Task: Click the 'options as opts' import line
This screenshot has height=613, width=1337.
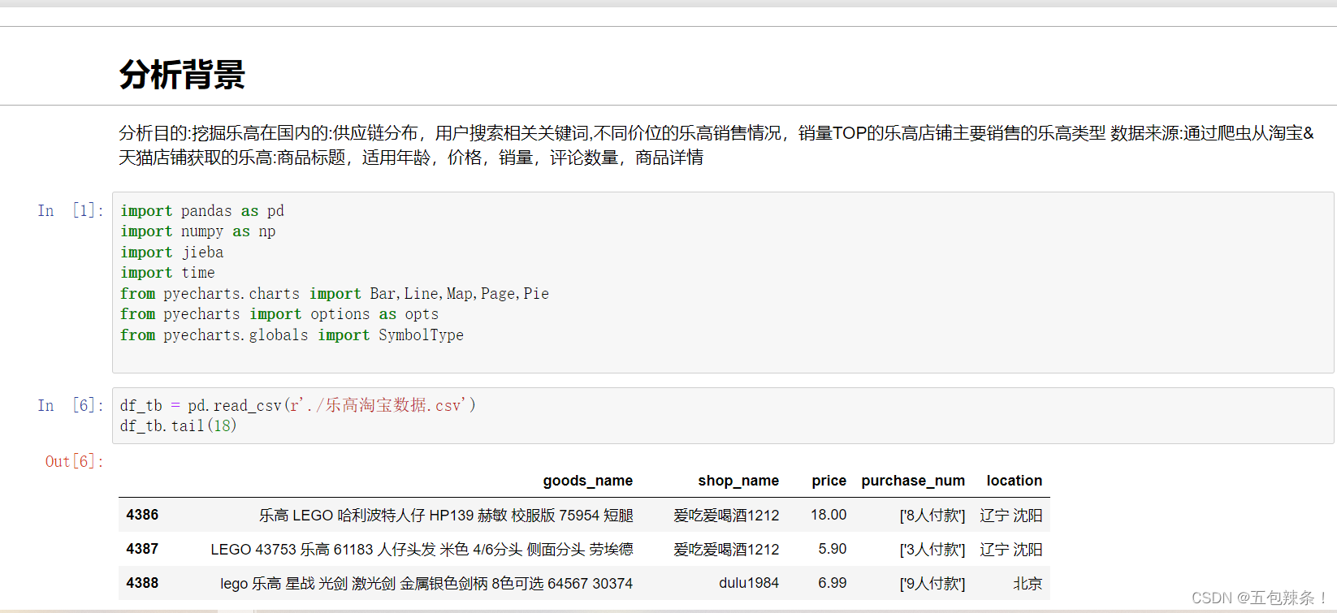Action: 279,314
